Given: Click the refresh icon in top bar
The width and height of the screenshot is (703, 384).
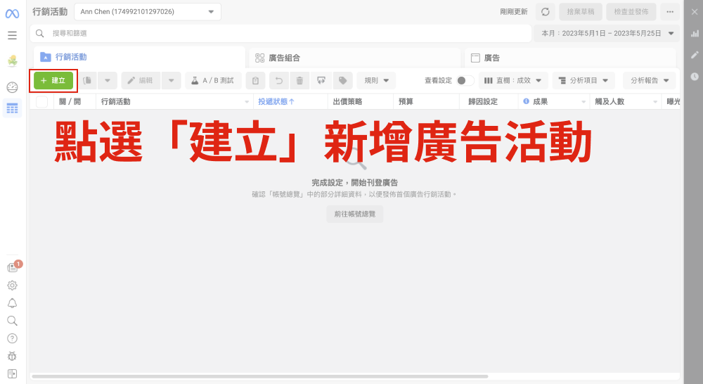Looking at the screenshot, I should point(545,12).
